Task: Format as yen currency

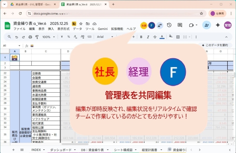Action: coord(62,37)
